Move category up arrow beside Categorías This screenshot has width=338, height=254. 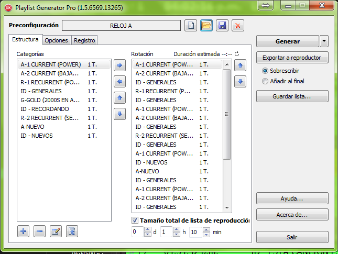[x=119, y=98]
